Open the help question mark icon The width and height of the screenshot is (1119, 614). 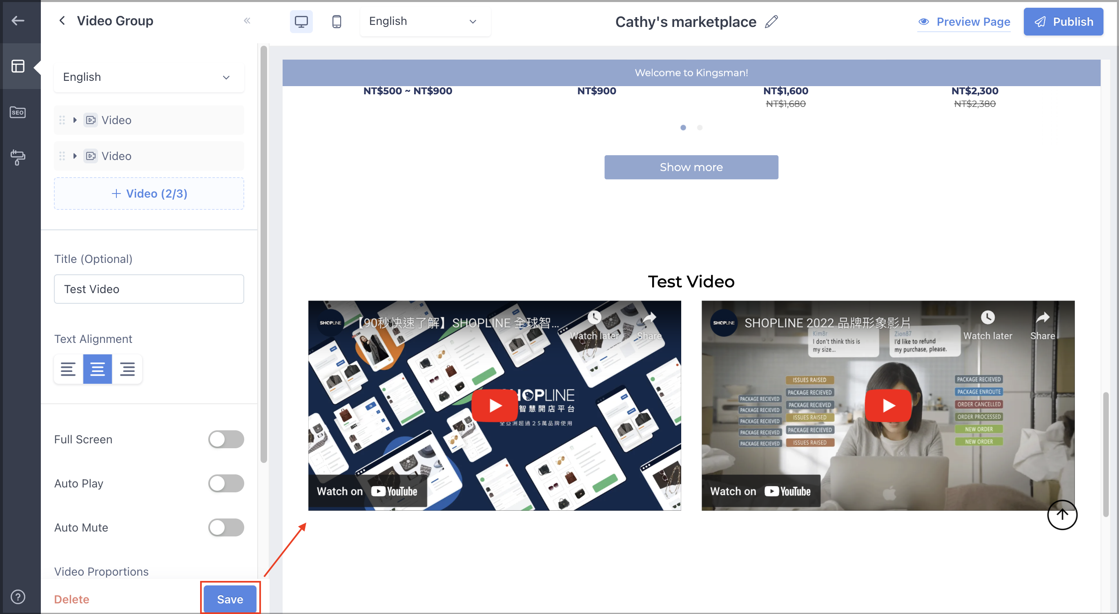[x=18, y=596]
